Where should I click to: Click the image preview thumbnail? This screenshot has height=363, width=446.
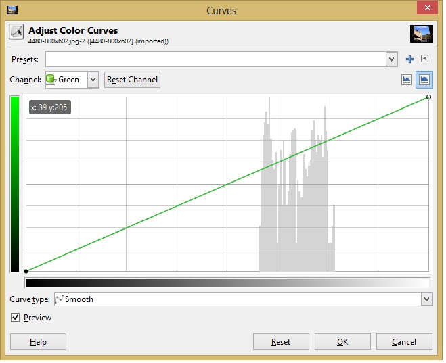point(421,34)
